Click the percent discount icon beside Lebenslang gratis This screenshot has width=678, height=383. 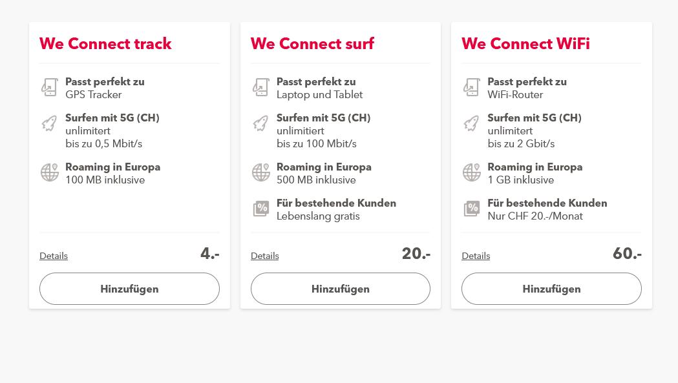(x=261, y=209)
